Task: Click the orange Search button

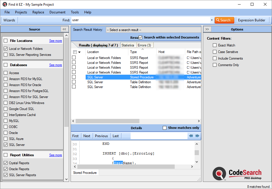Action: 224,20
